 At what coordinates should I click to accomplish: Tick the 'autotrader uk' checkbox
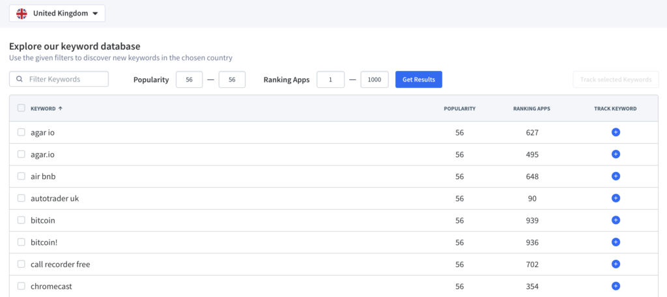pos(21,198)
